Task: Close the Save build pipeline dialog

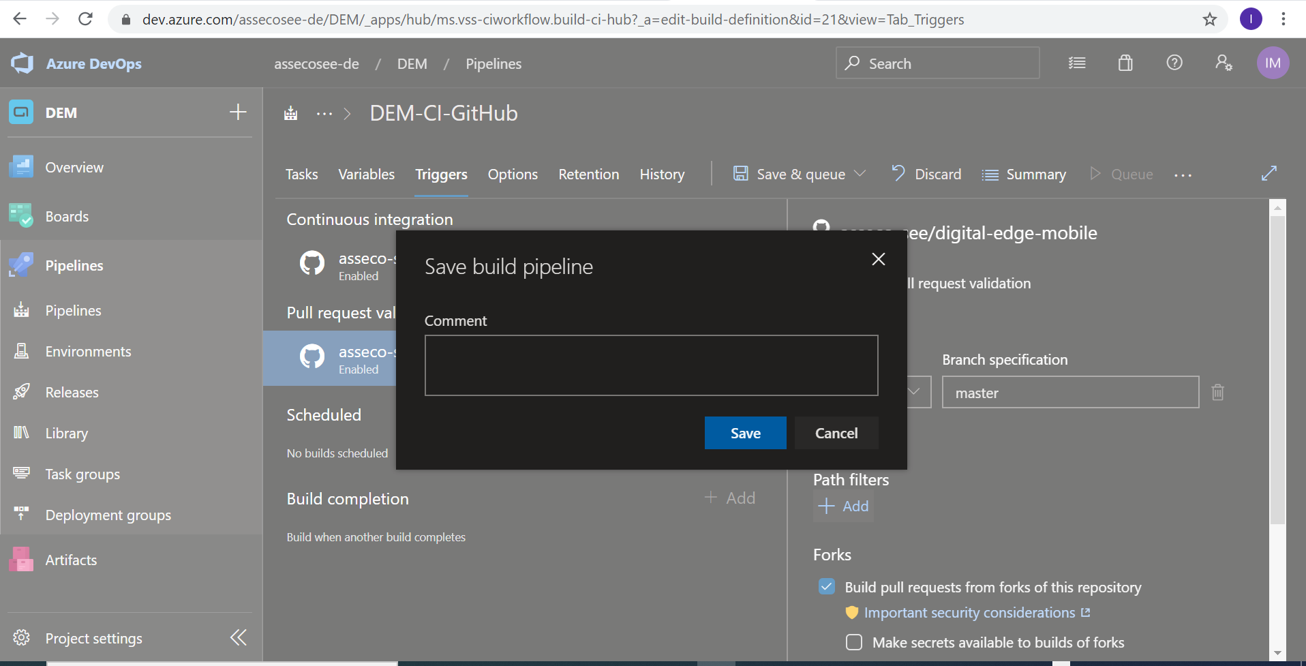Action: (879, 259)
